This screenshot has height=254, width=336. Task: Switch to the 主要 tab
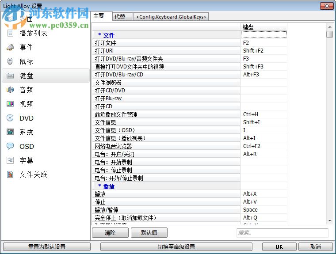coord(102,16)
